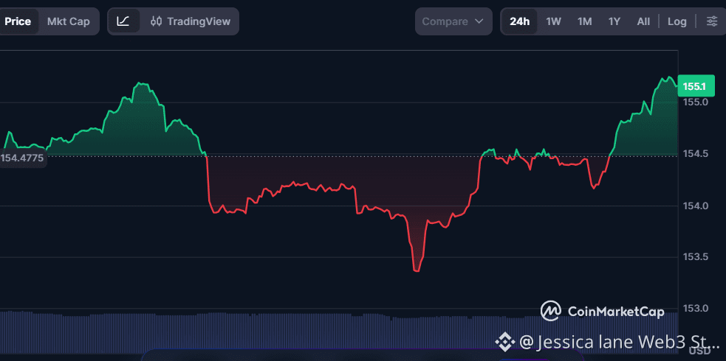Select the line chart view icon
726x361 pixels.
tap(123, 21)
